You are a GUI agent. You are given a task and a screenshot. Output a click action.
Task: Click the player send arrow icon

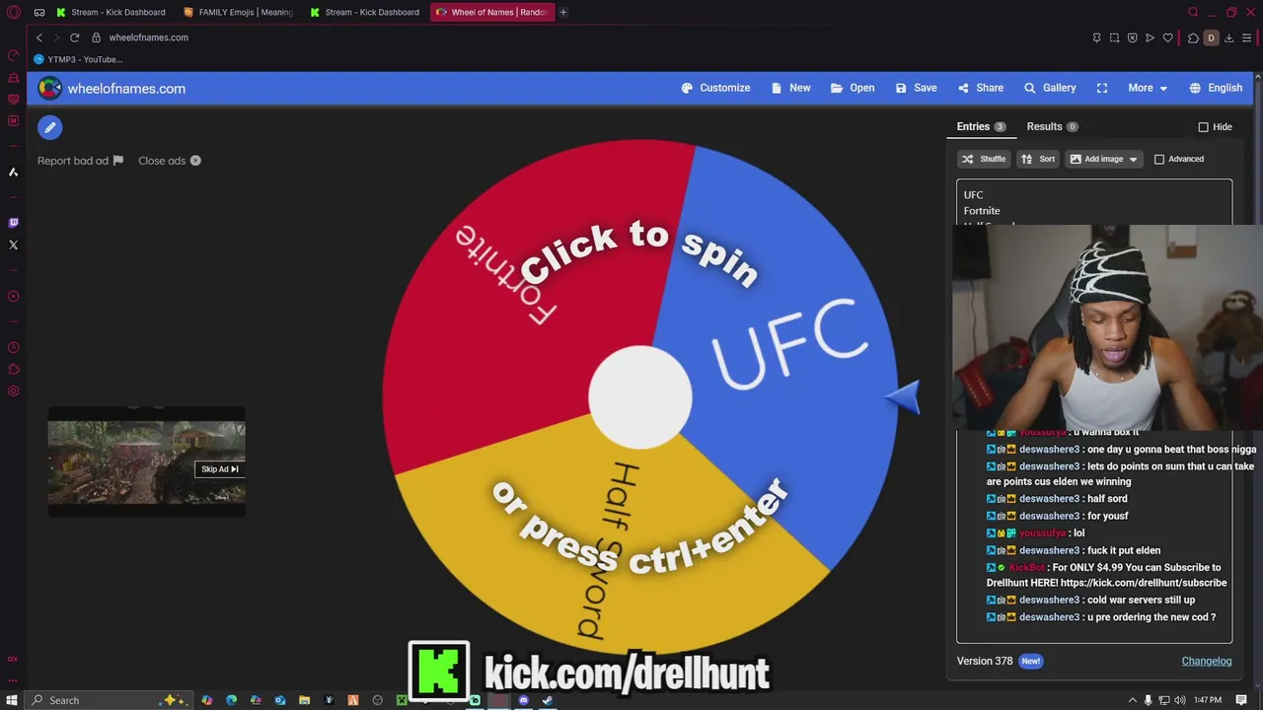[1150, 37]
